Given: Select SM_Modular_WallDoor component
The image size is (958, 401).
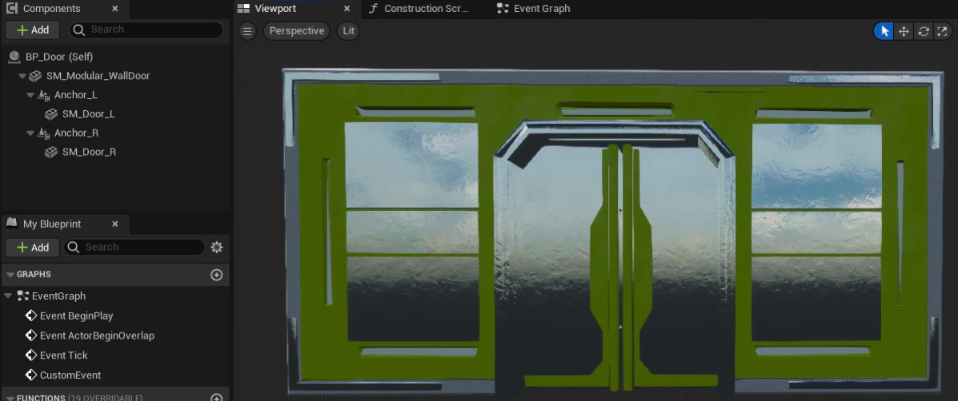Looking at the screenshot, I should point(98,76).
